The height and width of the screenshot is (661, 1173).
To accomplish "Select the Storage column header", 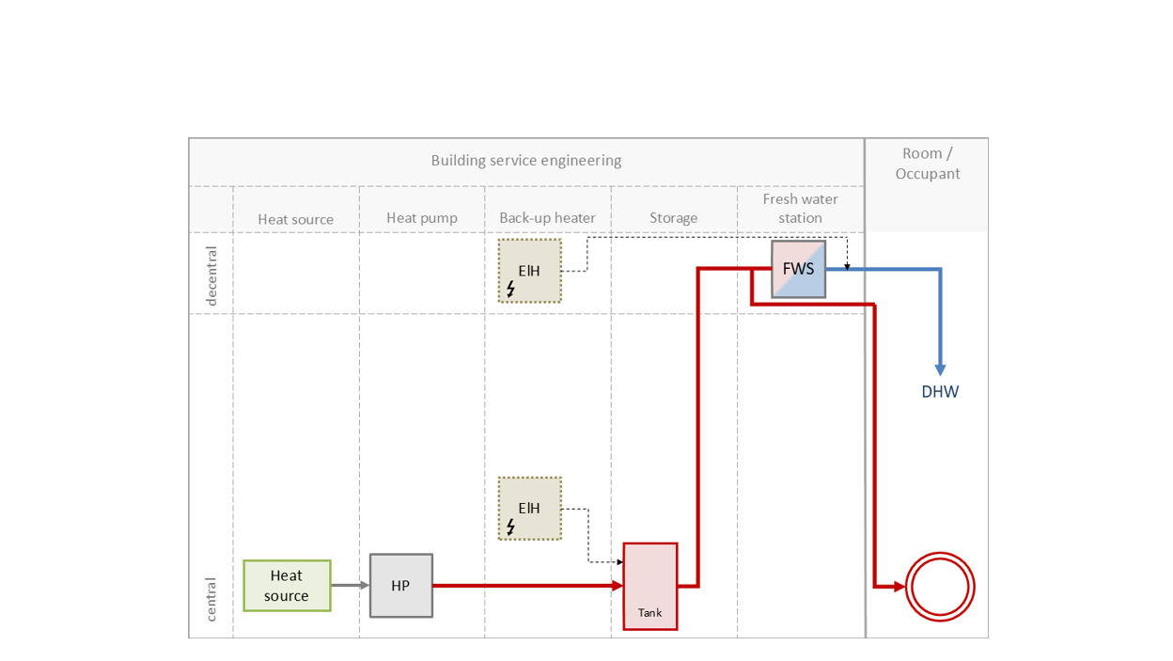I will [x=674, y=218].
